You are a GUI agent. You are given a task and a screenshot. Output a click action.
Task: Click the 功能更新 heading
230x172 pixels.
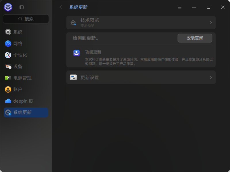93,52
